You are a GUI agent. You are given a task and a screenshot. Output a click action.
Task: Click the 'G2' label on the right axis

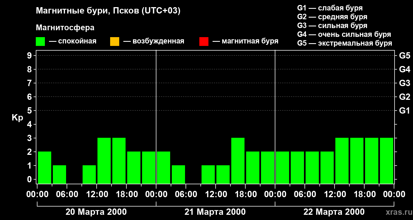(x=405, y=97)
